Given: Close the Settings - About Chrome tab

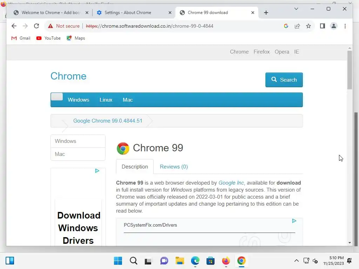Looking at the screenshot, I should coord(170,13).
